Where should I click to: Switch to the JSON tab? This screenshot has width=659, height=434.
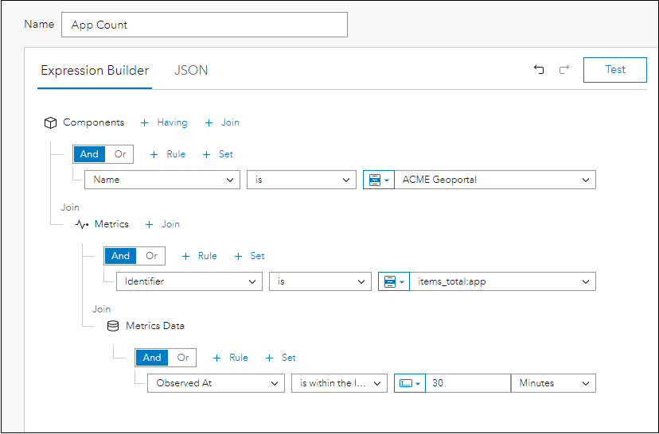pos(191,70)
